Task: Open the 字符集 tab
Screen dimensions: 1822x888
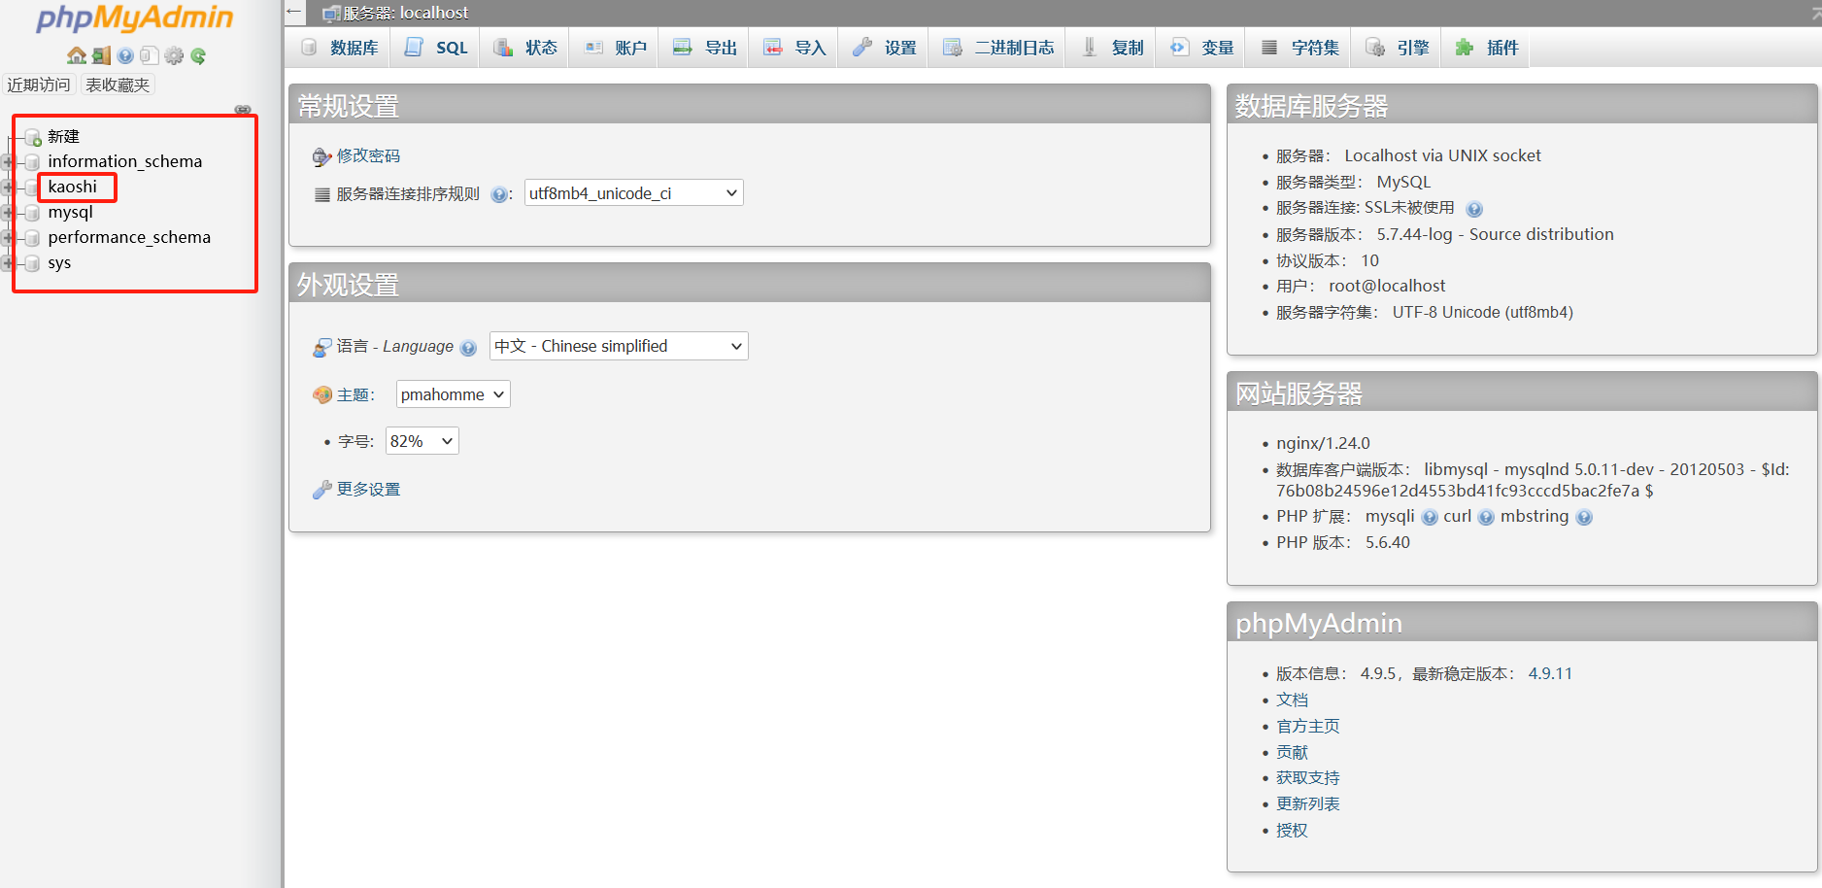Action: point(1299,48)
